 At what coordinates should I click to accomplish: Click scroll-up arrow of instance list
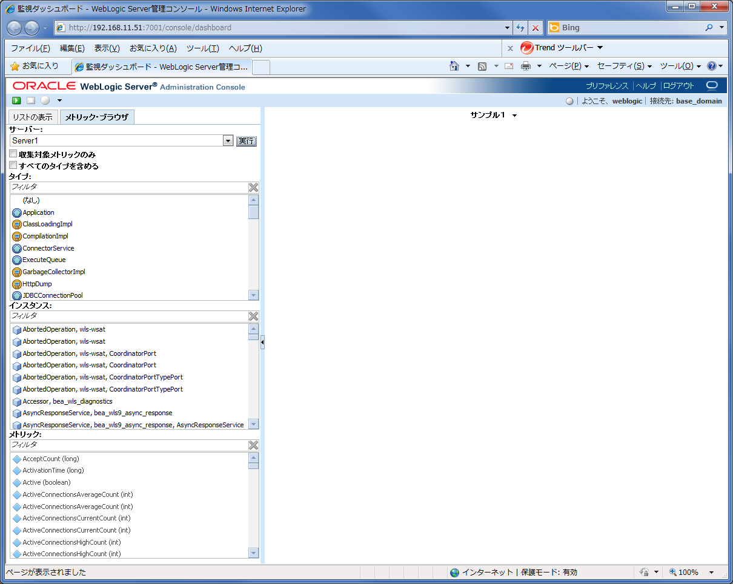[253, 329]
